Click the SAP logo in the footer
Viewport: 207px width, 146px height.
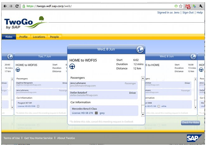click(194, 138)
